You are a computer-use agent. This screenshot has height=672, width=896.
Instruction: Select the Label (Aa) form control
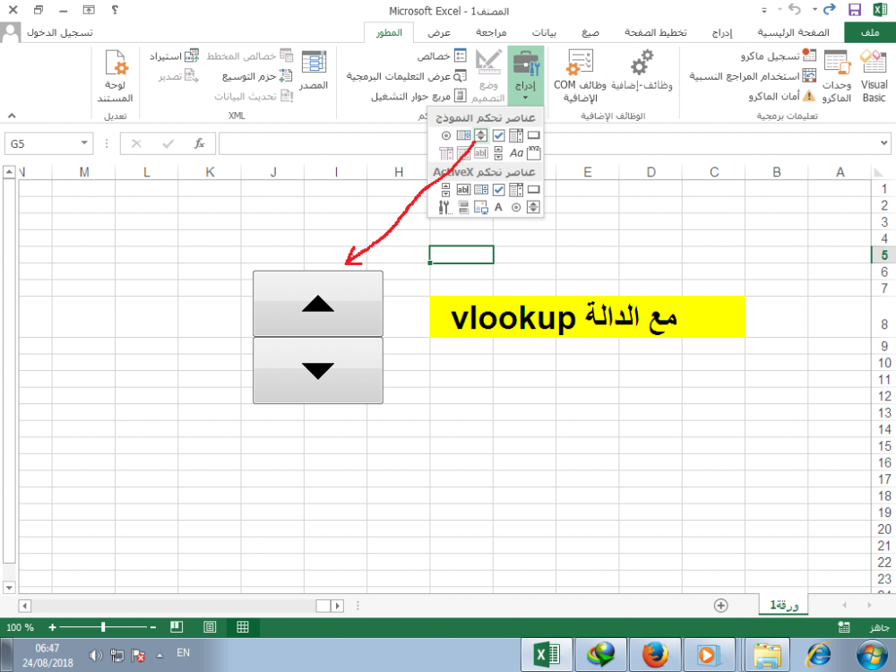pos(516,153)
